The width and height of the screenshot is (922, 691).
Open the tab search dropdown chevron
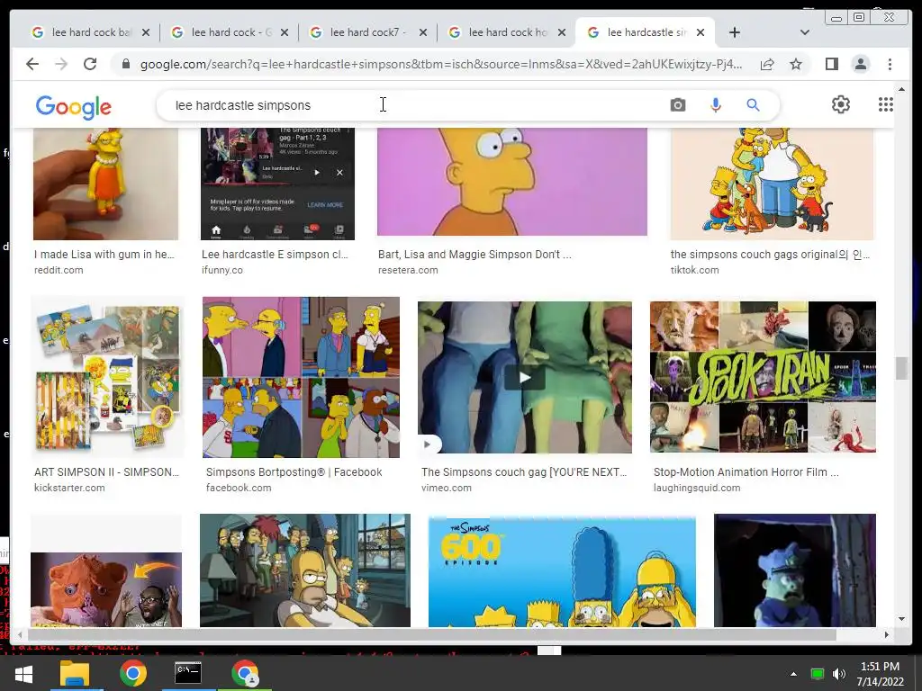coord(805,32)
